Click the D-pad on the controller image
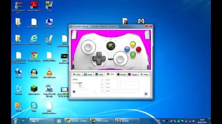This screenshot has width=222, height=124. coord(99,59)
